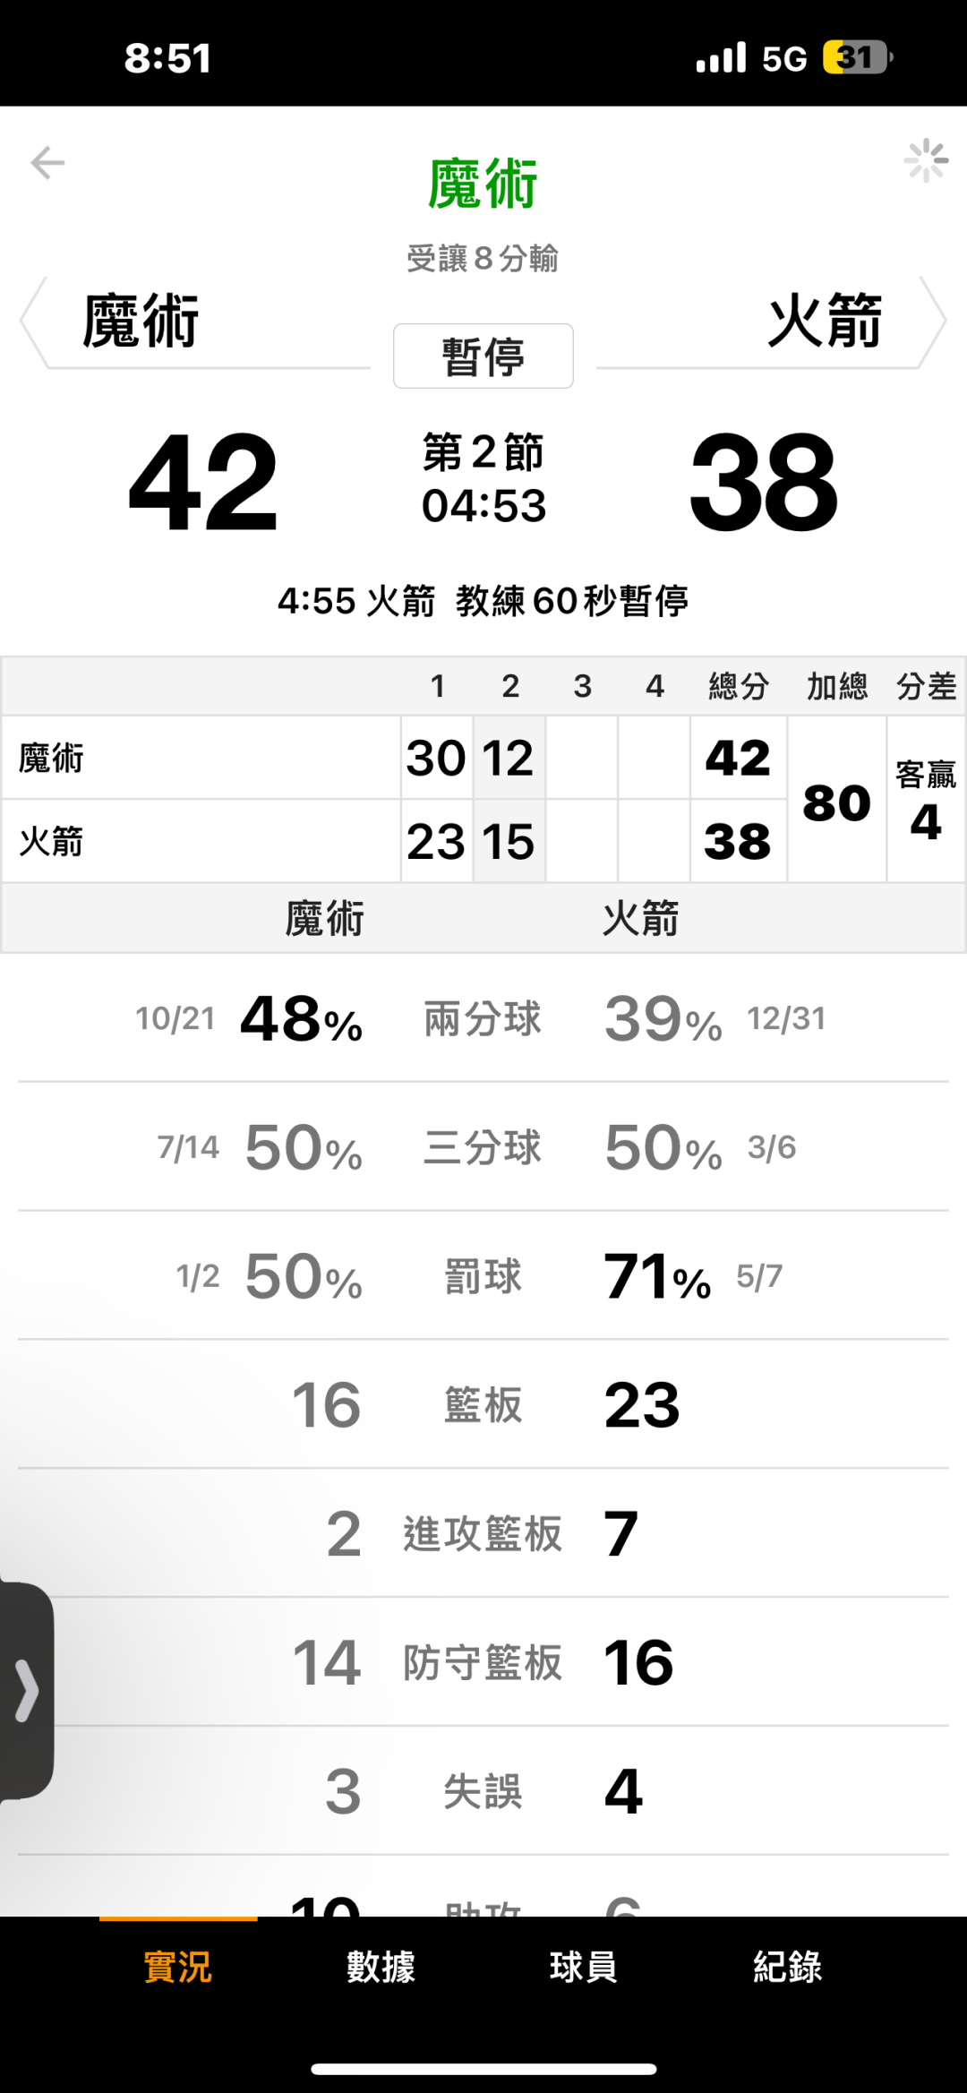967x2093 pixels.
Task: Tap the 三分球 stat row
Action: [483, 1147]
